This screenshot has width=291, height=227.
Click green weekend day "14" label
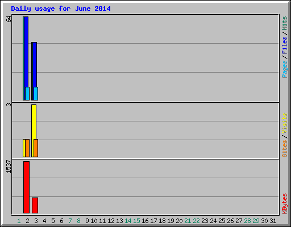128,221
